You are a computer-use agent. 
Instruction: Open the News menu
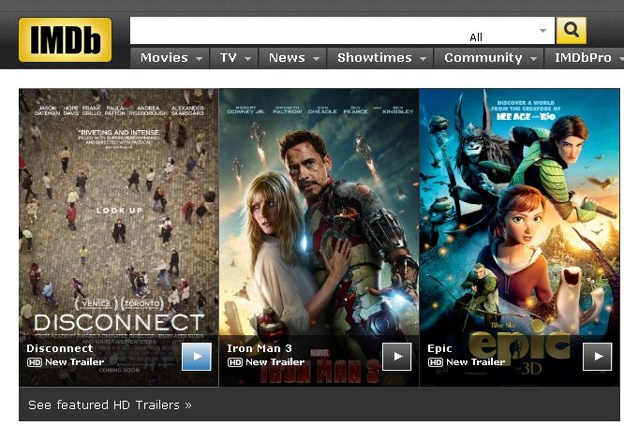(292, 58)
